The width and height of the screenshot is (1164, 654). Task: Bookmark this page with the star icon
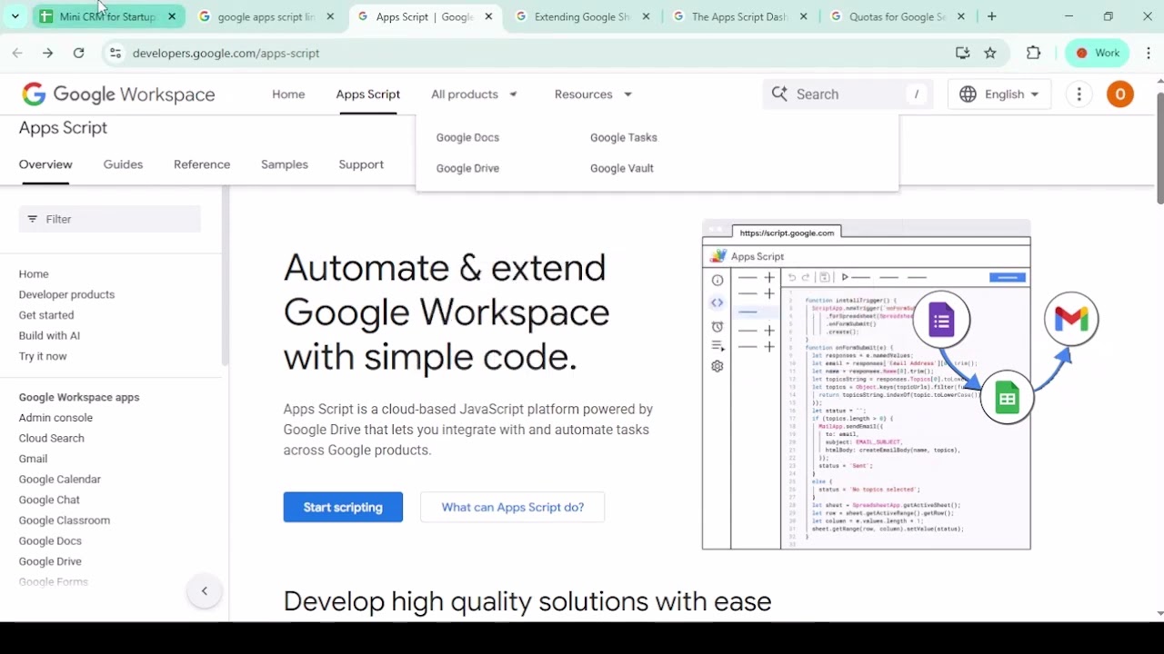click(990, 53)
